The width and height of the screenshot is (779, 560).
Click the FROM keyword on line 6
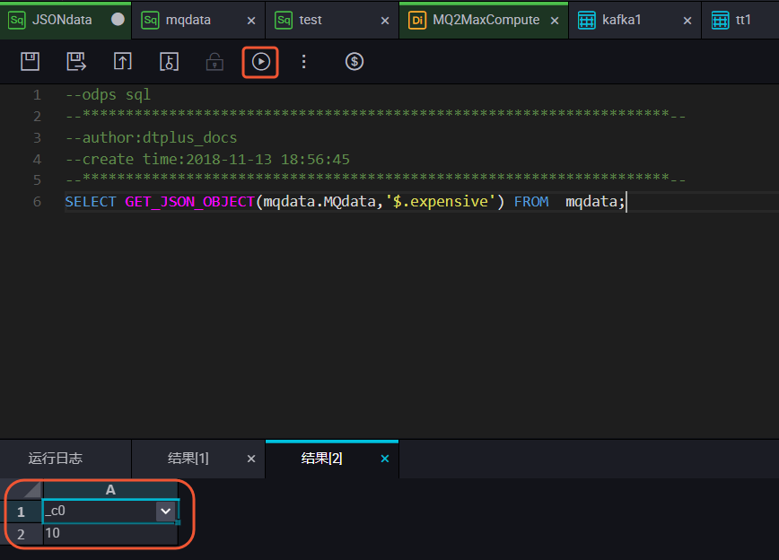(x=531, y=202)
